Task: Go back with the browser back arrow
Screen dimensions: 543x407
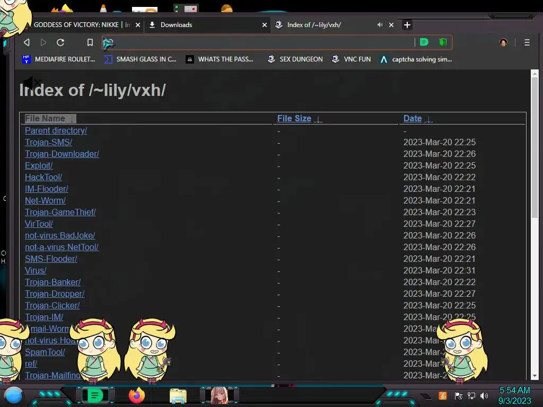Action: click(27, 42)
